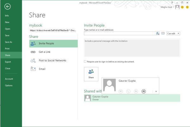This screenshot has width=190, height=127.
Task: Select Gaurav Gupta Owner row in shared list
Action: point(132,98)
